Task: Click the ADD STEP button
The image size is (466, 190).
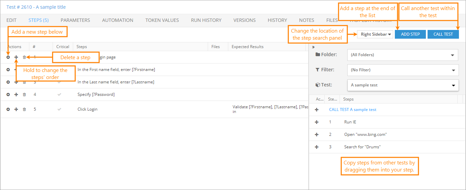Action: pos(410,34)
